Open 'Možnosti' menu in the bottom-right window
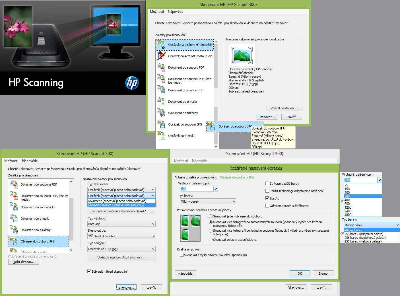The width and height of the screenshot is (400, 296). pos(181,161)
